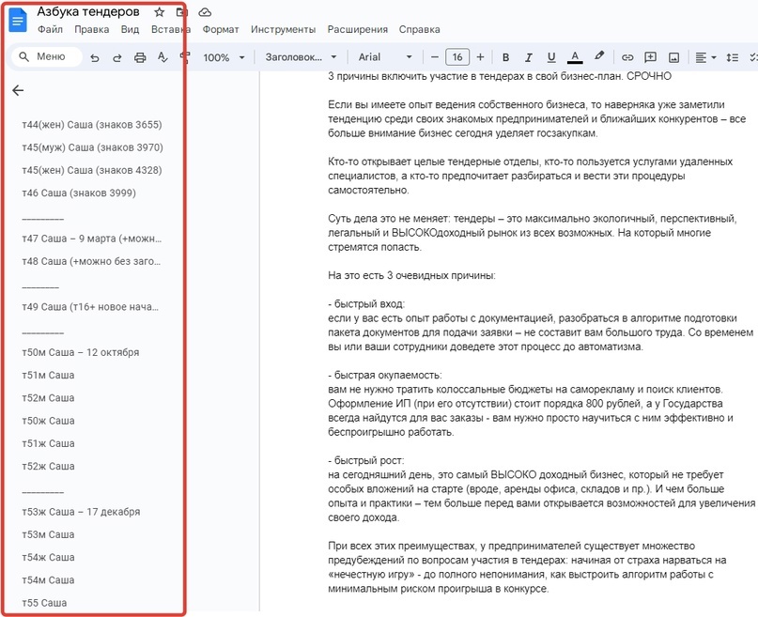Image resolution: width=758 pixels, height=617 pixels.
Task: Open the Справка menu
Action: (419, 29)
